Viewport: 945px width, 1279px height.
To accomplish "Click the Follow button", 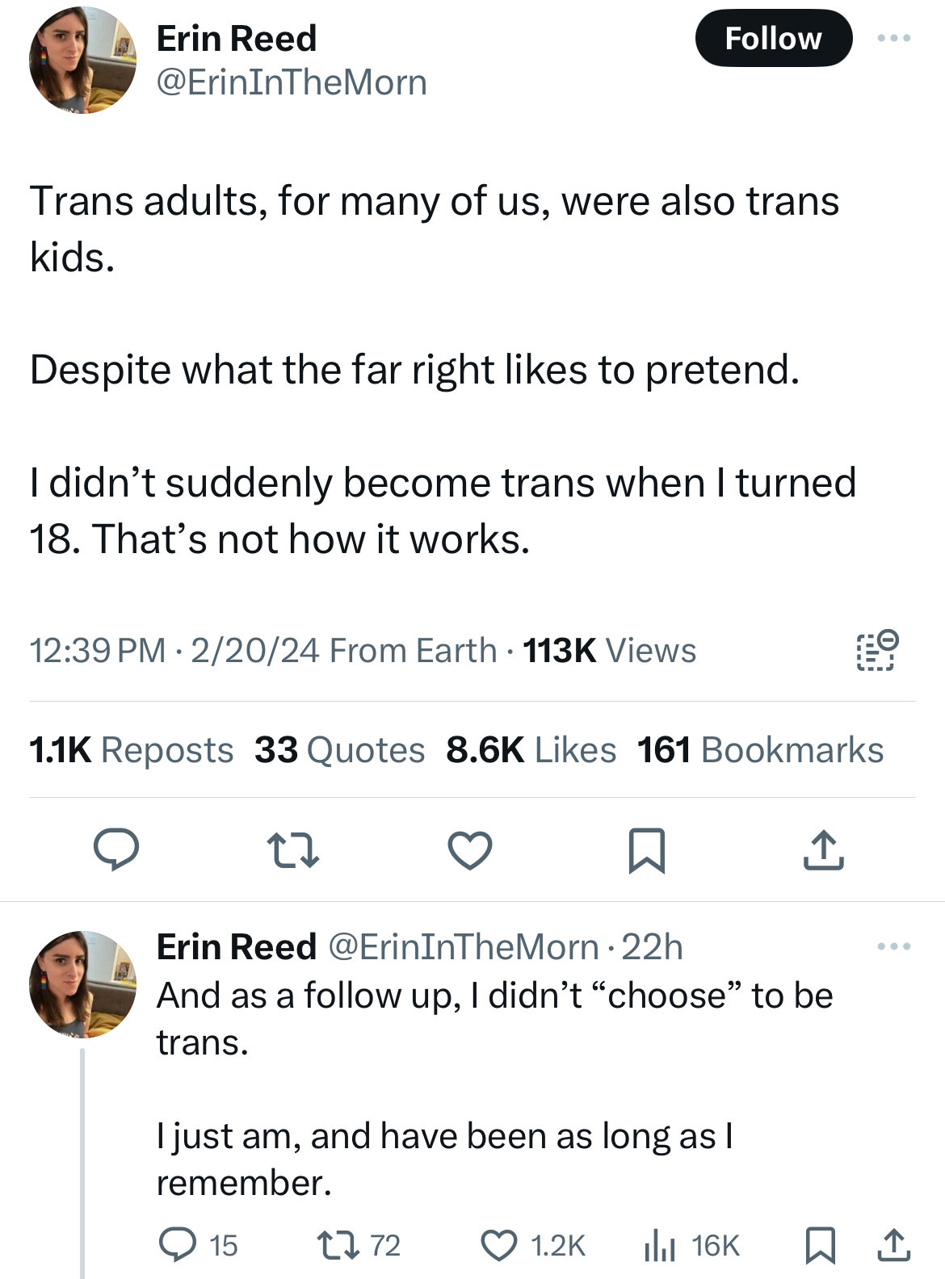I will (773, 38).
